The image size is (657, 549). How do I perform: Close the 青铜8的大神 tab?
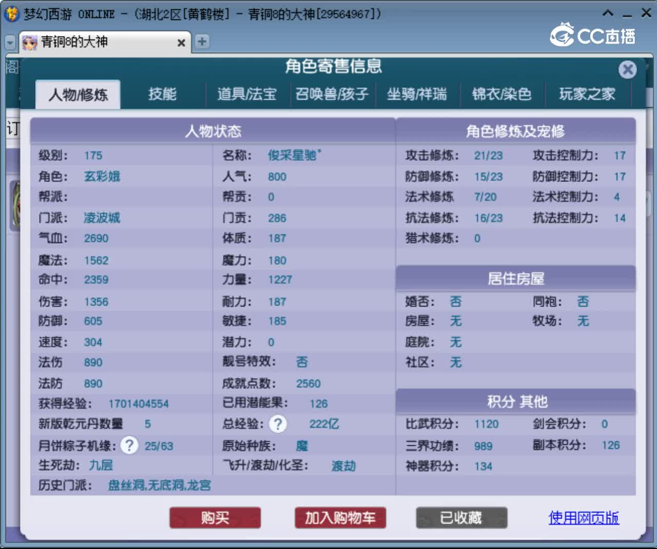(181, 43)
